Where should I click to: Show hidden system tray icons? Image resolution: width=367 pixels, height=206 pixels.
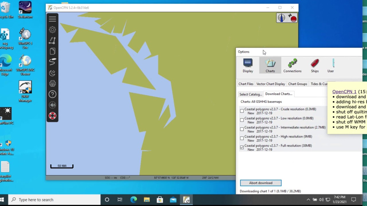[x=308, y=200]
